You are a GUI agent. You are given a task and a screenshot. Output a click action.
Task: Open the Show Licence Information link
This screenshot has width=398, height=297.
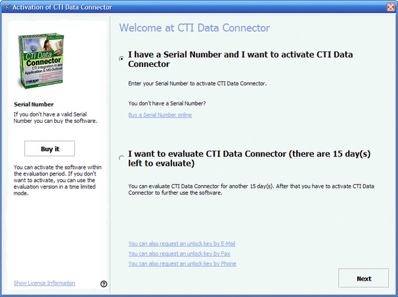[x=44, y=283]
